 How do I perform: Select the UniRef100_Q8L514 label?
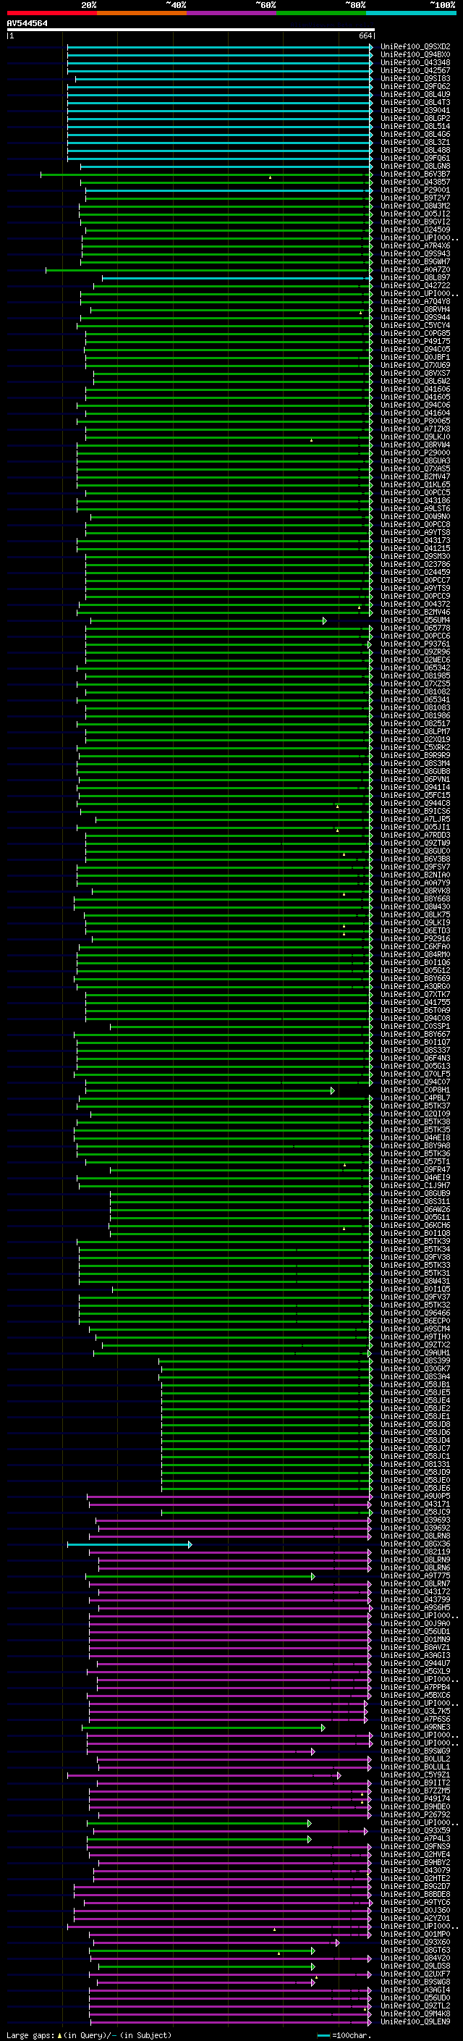point(415,126)
